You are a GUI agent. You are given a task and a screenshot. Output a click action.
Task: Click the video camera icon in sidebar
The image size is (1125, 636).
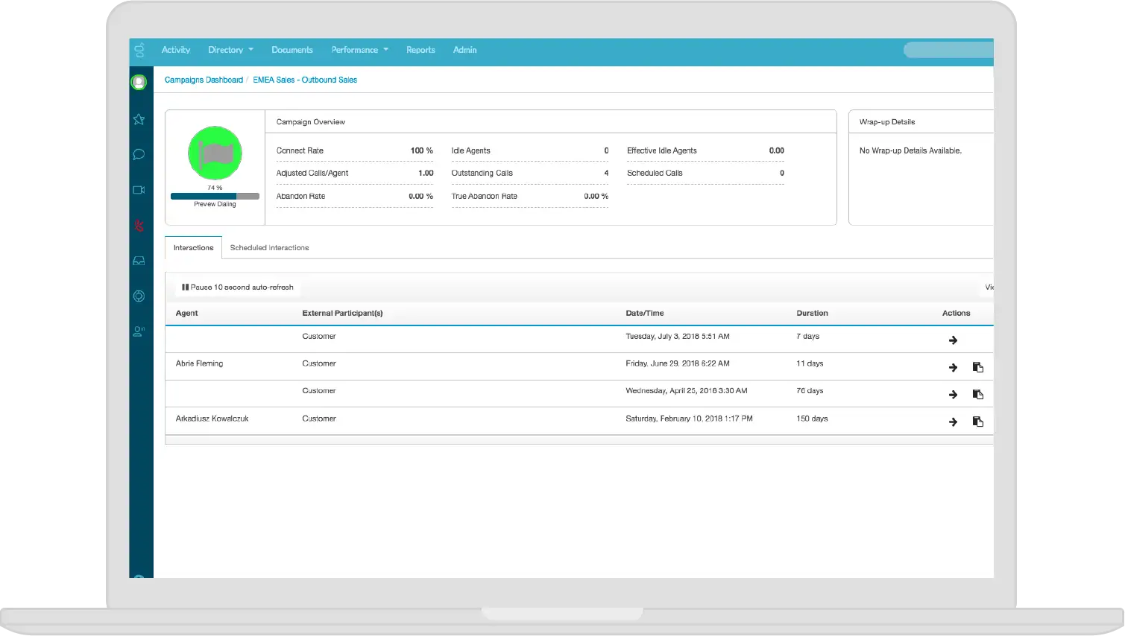[139, 190]
